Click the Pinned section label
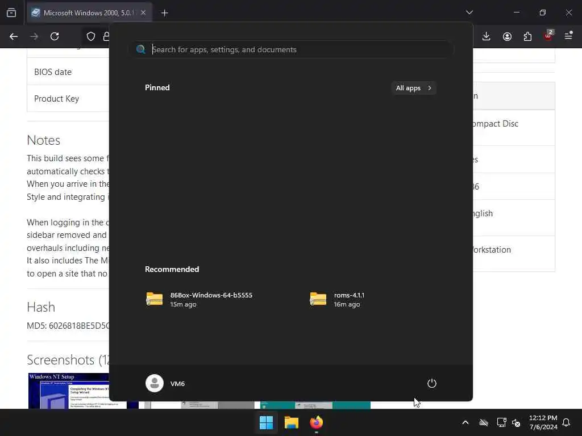582x436 pixels. pos(157,87)
